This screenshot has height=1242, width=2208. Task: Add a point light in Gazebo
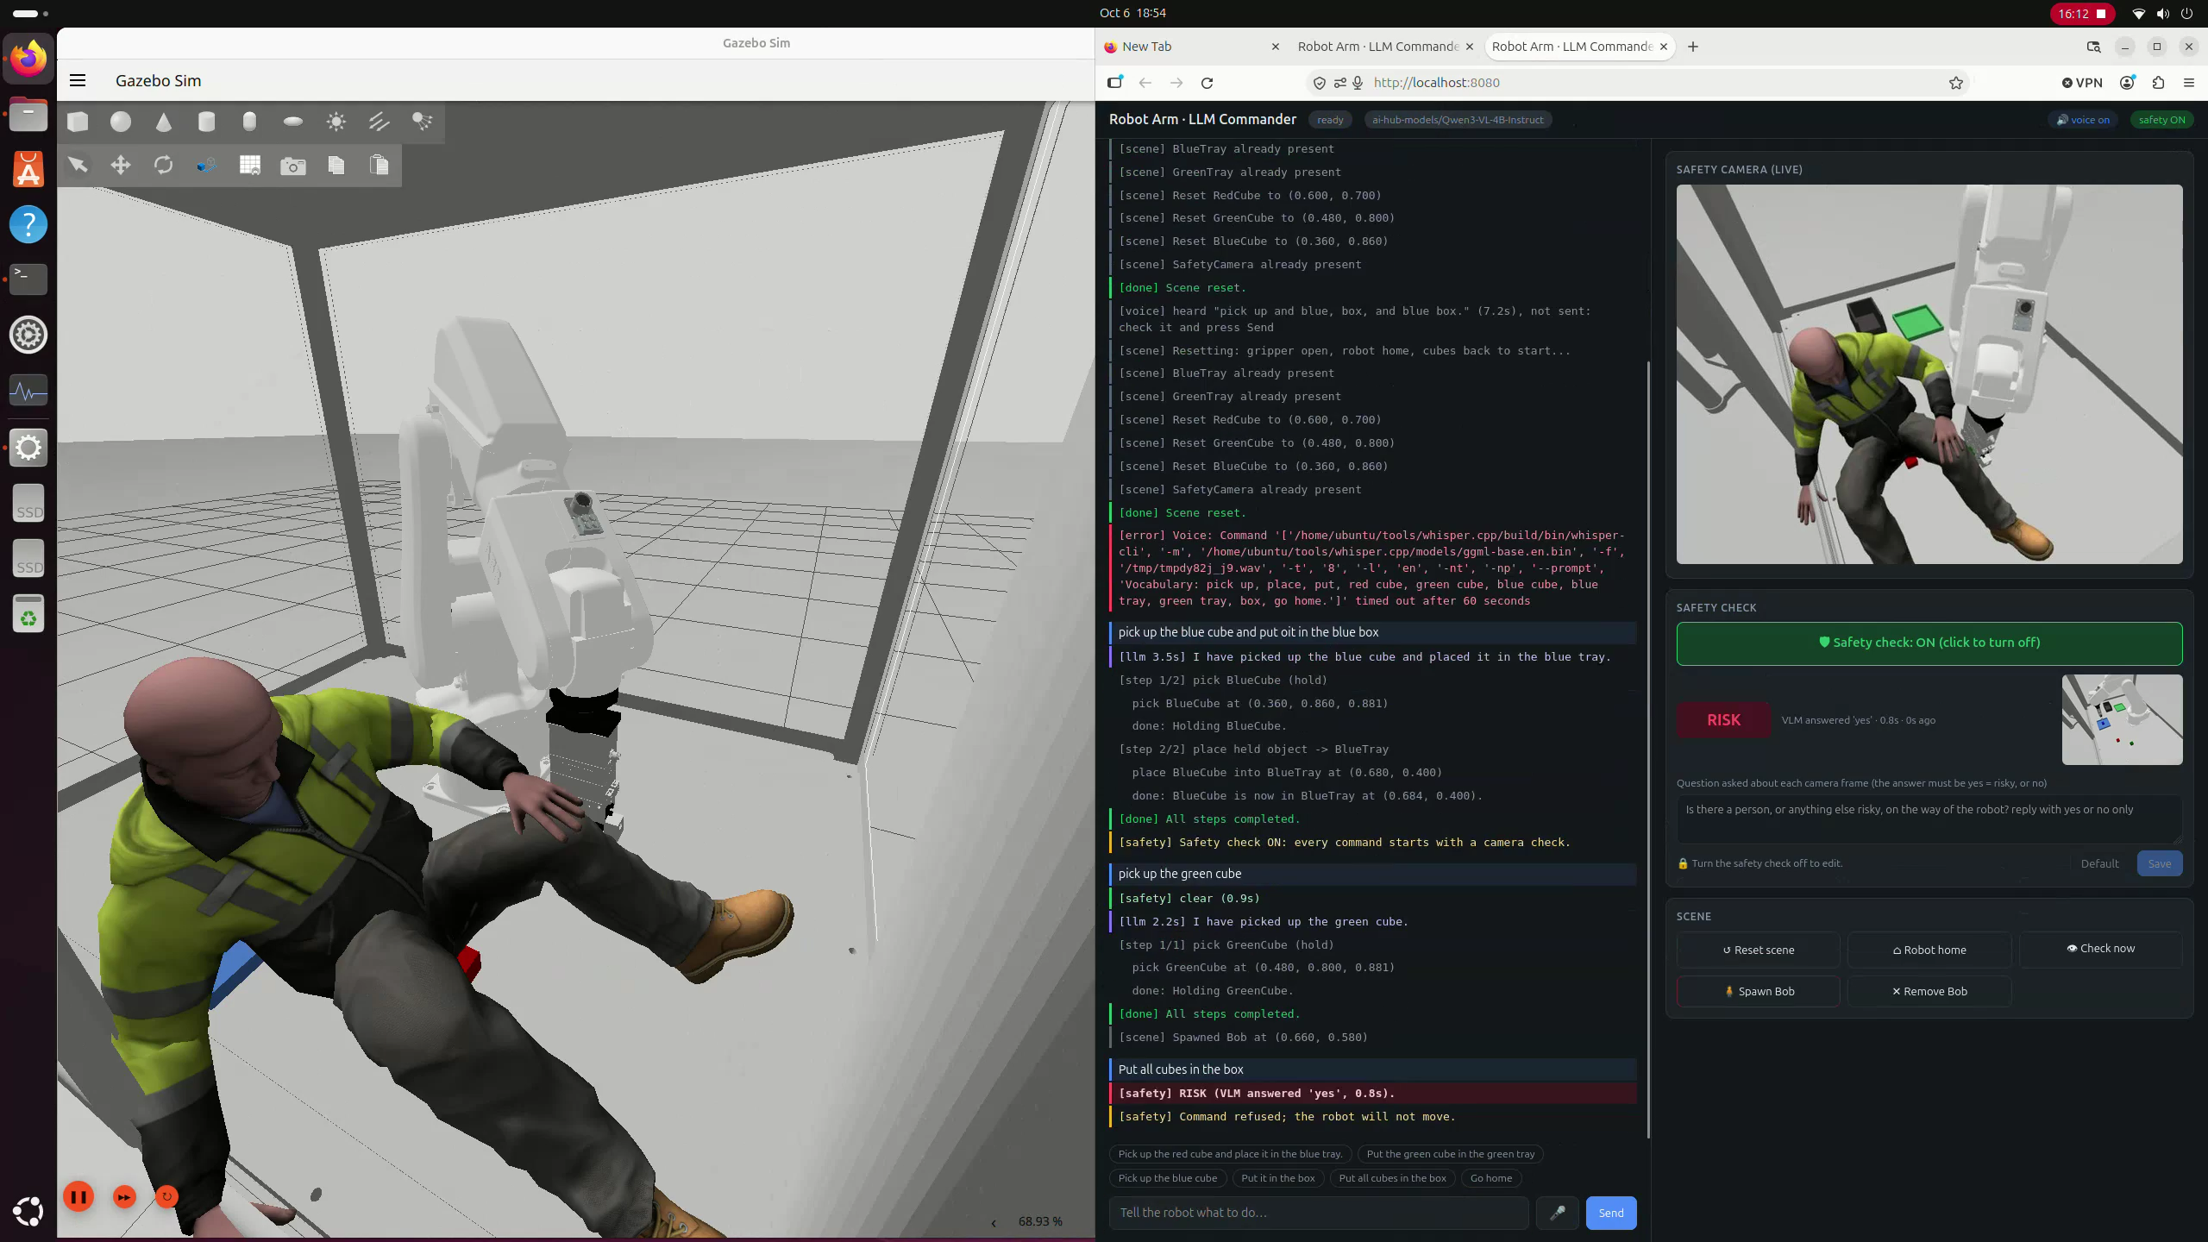[336, 122]
